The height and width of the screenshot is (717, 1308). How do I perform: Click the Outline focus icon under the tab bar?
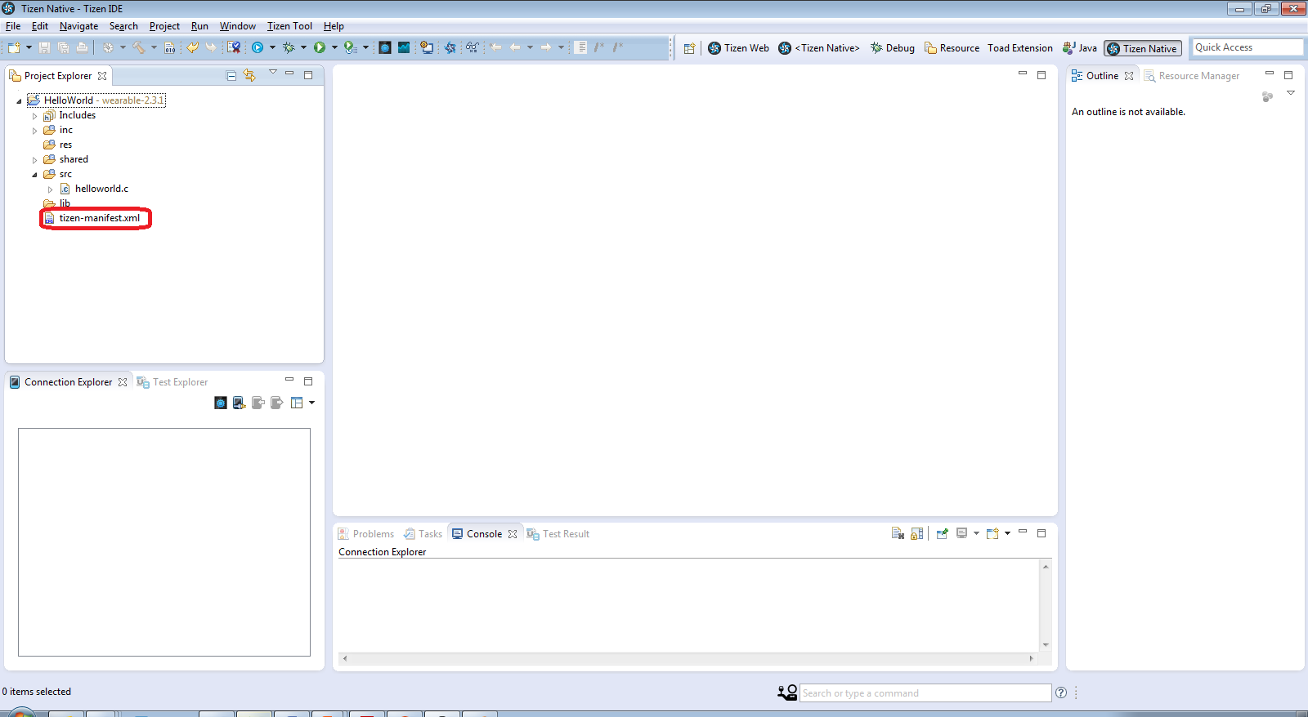[x=1267, y=96]
